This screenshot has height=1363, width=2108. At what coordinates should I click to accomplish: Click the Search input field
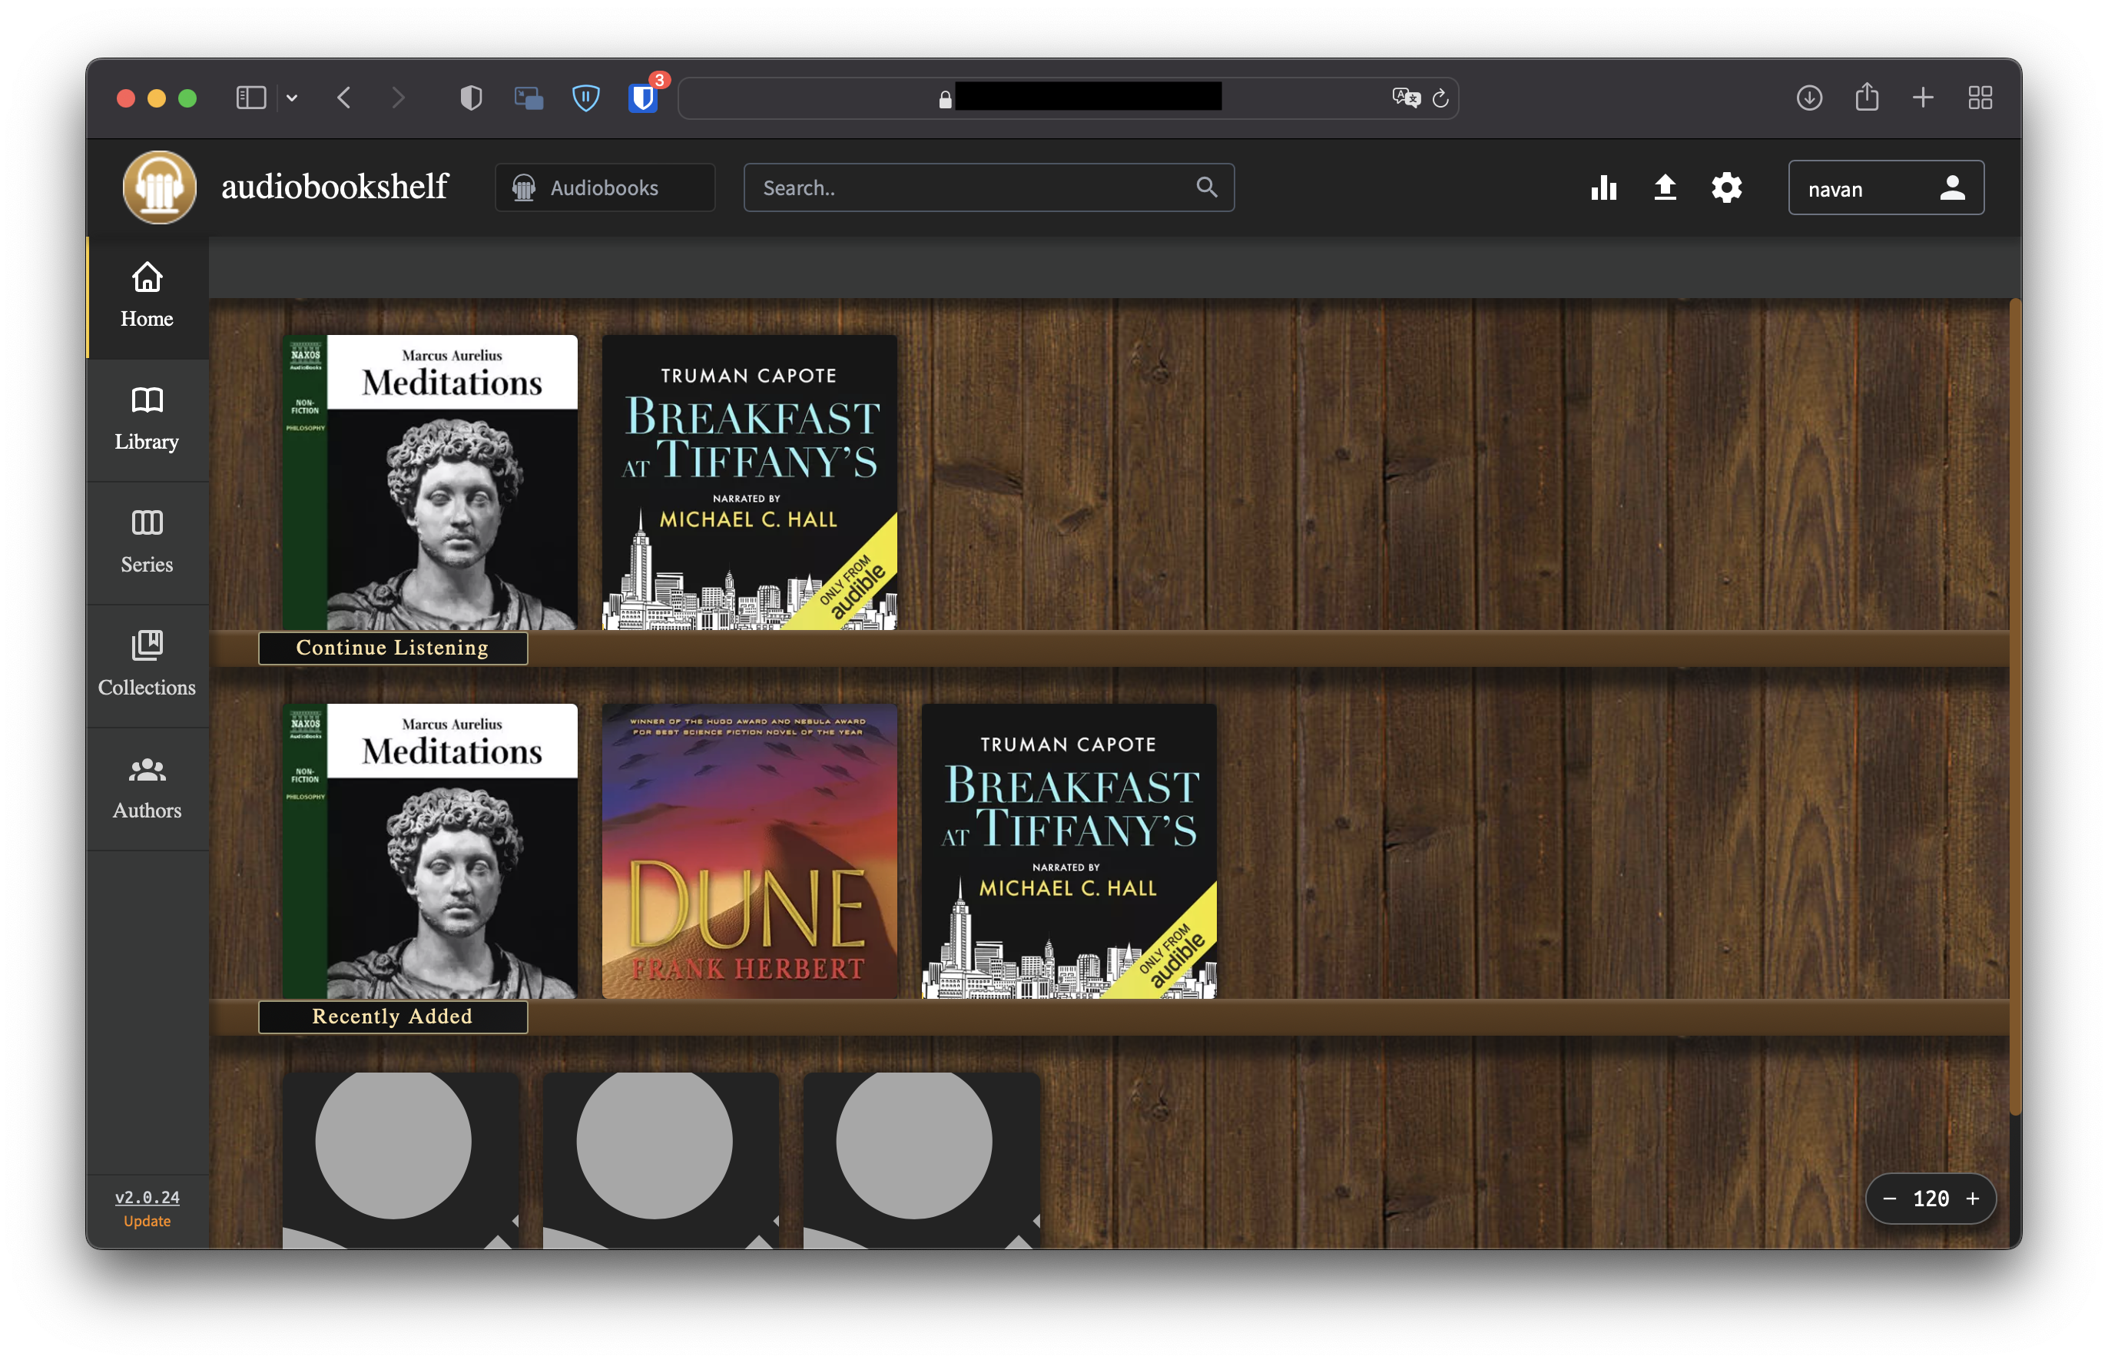988,187
